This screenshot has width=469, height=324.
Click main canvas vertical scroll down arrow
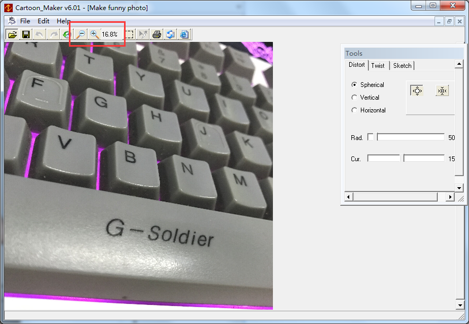pyautogui.click(x=460, y=305)
